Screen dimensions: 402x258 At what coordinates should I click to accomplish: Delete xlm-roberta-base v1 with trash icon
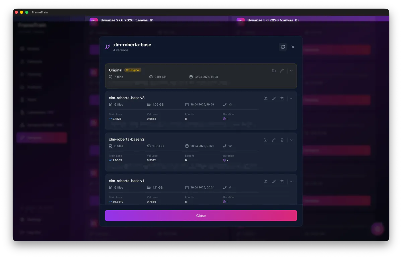pos(282,181)
